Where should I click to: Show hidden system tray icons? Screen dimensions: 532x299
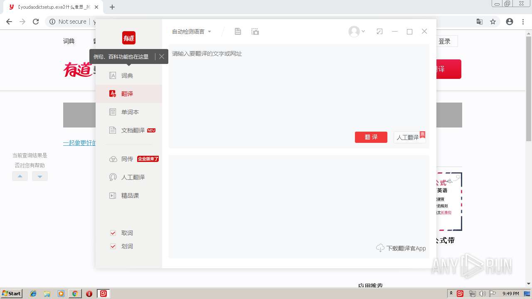point(451,294)
